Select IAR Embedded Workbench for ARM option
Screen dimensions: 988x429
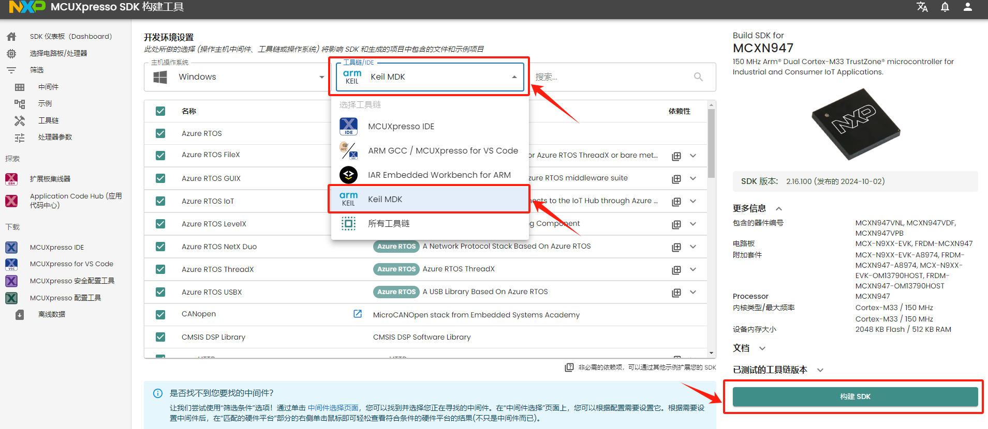pos(430,175)
